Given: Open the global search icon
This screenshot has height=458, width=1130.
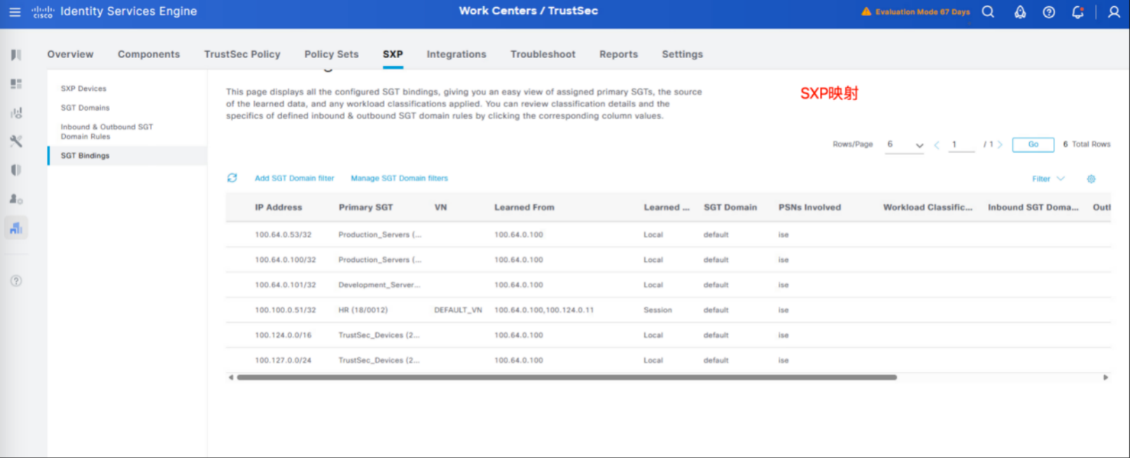Looking at the screenshot, I should point(988,12).
